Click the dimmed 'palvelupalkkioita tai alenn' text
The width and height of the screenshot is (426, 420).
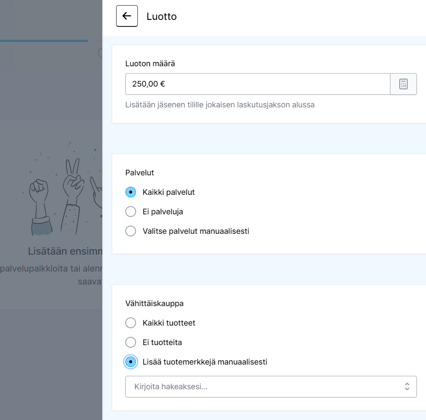tap(52, 269)
